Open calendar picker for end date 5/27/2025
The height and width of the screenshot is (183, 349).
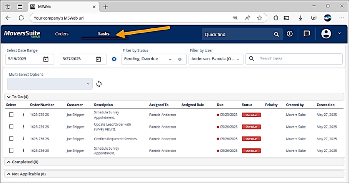point(99,59)
